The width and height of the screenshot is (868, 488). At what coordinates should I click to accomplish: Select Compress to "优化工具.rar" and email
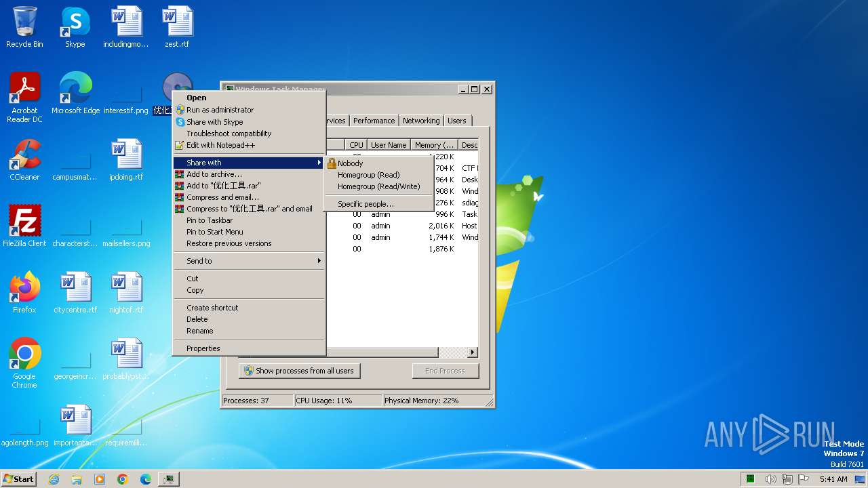click(250, 209)
